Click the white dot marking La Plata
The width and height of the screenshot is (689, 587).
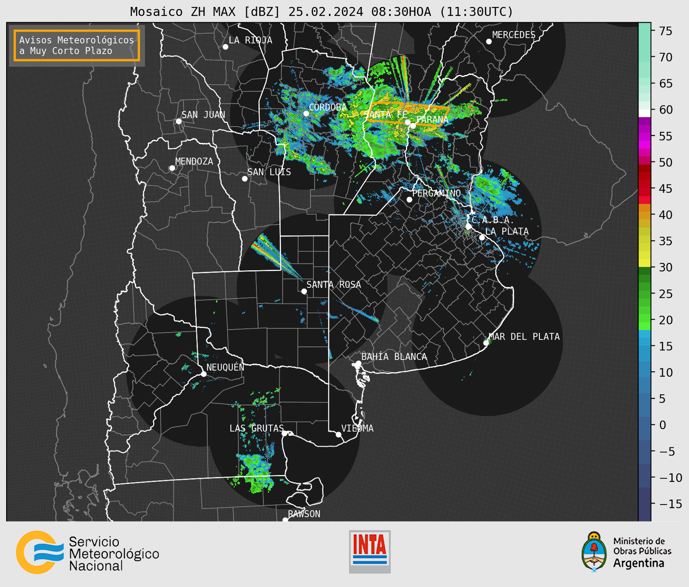pyautogui.click(x=482, y=238)
